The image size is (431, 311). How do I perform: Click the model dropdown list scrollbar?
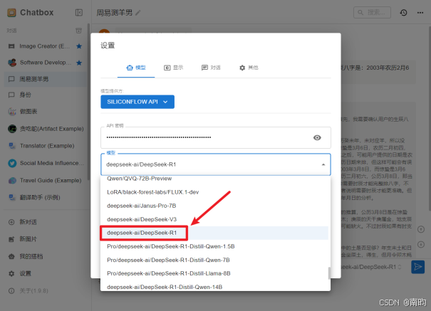329,273
